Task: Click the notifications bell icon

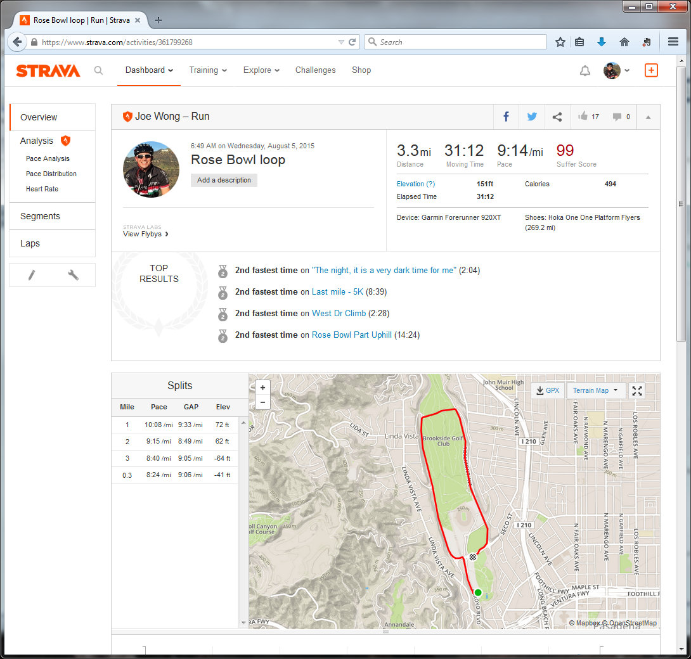Action: pos(584,71)
